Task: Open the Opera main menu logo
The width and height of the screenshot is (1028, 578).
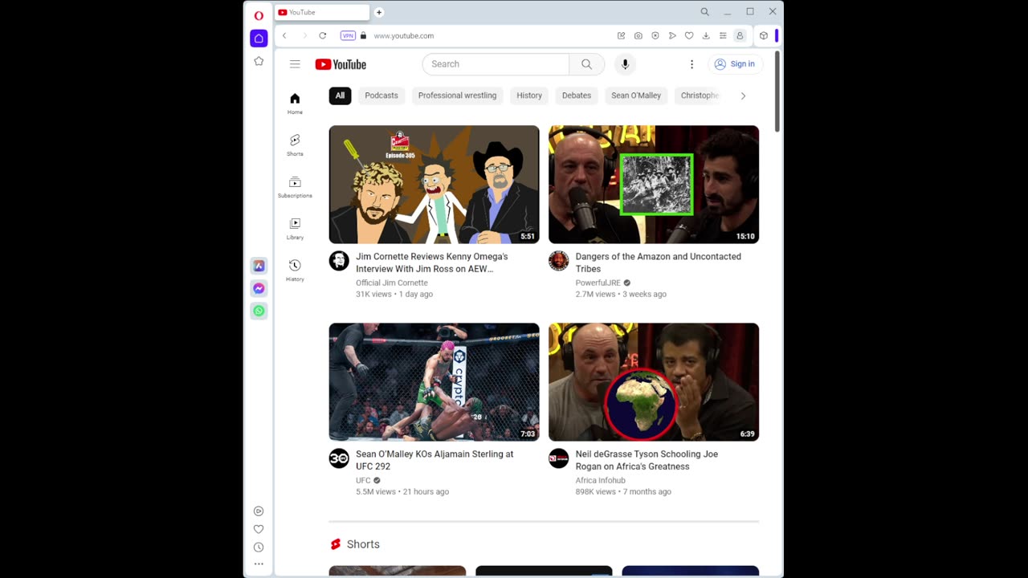Action: point(259,15)
